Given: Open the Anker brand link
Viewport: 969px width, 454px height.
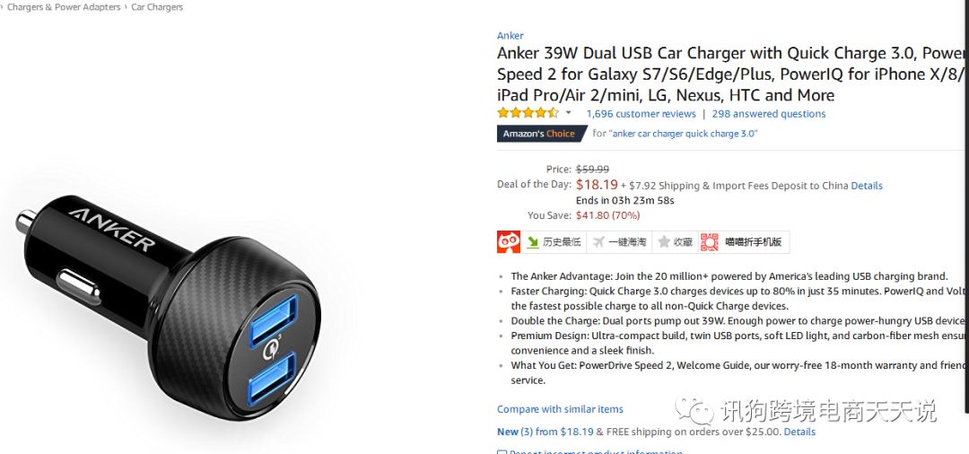Looking at the screenshot, I should tap(510, 36).
